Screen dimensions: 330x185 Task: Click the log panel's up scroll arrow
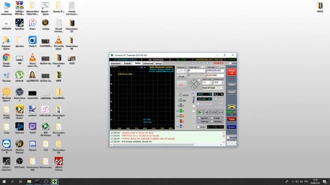pyautogui.click(x=224, y=133)
